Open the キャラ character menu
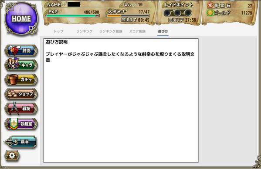This screenshot has height=169, width=261. pyautogui.click(x=21, y=65)
